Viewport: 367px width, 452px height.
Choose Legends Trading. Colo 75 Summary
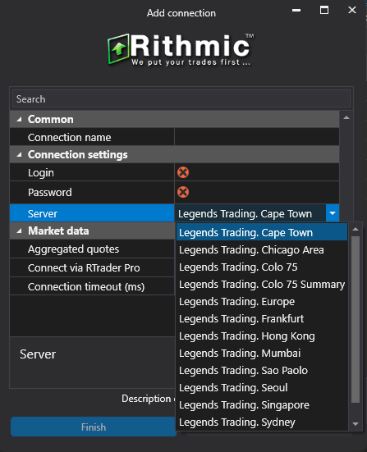262,285
